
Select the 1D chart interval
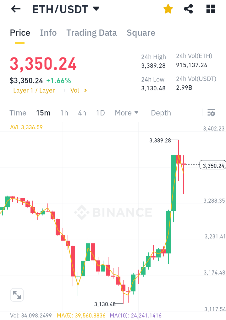(100, 113)
